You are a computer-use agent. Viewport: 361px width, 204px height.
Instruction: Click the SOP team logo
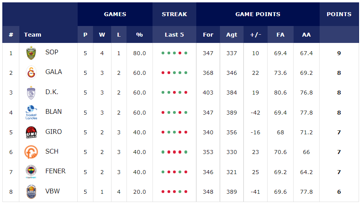31,53
